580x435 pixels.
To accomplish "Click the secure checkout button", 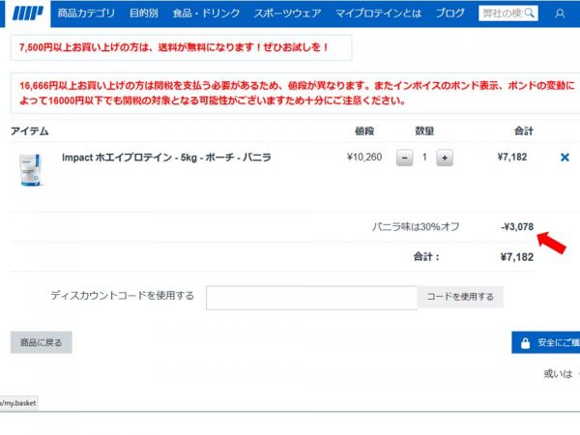I will click(x=545, y=342).
